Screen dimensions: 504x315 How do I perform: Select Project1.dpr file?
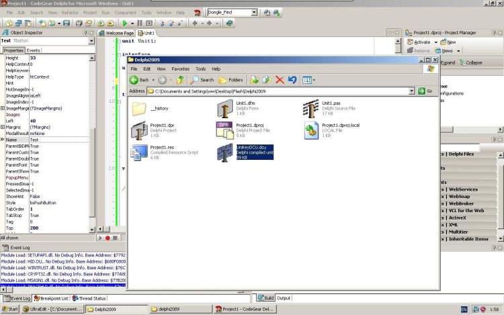[154, 130]
